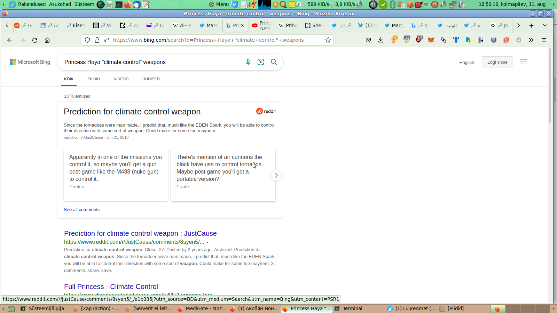
Task: Open the clock showing 16:56:16
Action: (x=512, y=4)
